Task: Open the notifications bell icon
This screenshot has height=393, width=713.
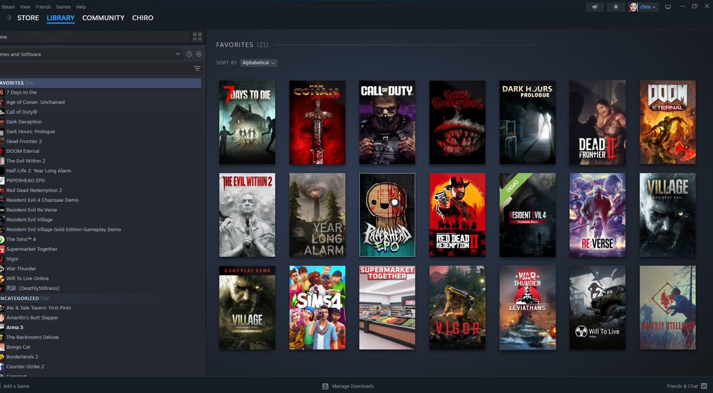Action: pyautogui.click(x=616, y=7)
